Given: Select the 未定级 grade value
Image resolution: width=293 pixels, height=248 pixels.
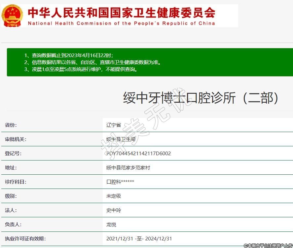Looking at the screenshot, I should pyautogui.click(x=114, y=196).
